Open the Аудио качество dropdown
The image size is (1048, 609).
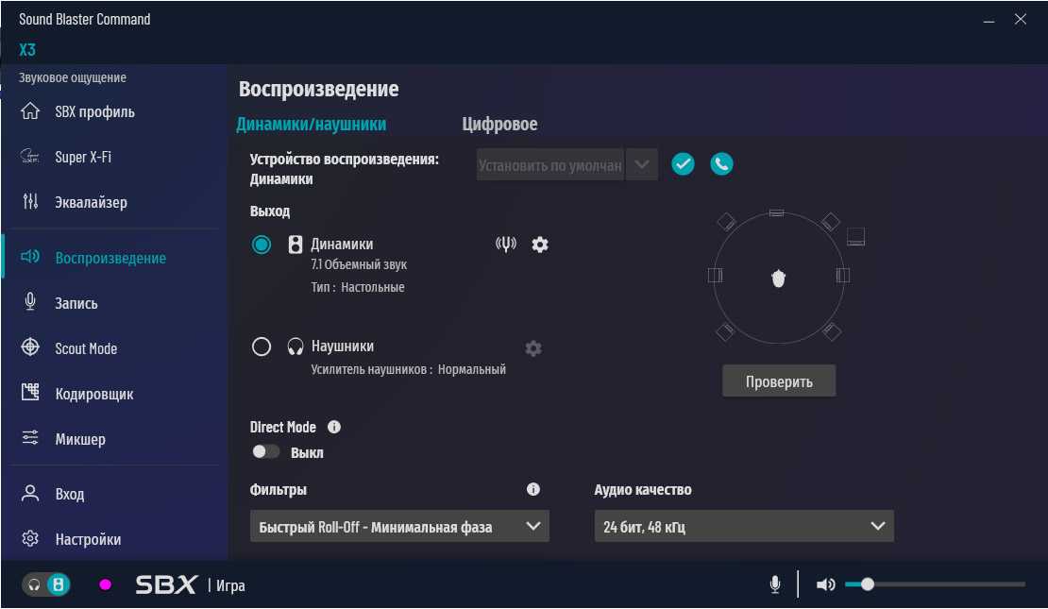coord(743,527)
